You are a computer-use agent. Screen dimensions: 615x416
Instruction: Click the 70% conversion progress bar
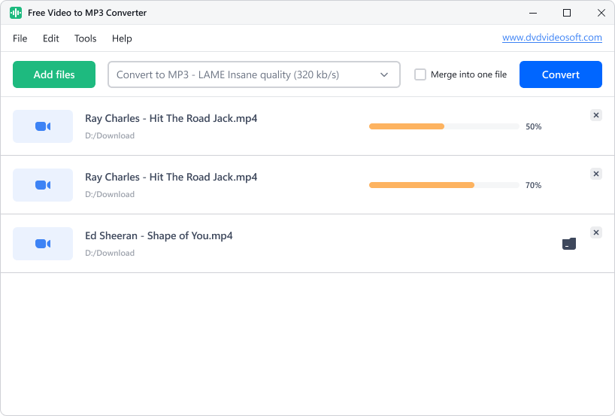click(444, 185)
